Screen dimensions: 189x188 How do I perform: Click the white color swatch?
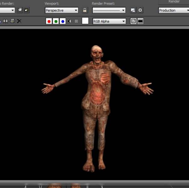[85, 21]
